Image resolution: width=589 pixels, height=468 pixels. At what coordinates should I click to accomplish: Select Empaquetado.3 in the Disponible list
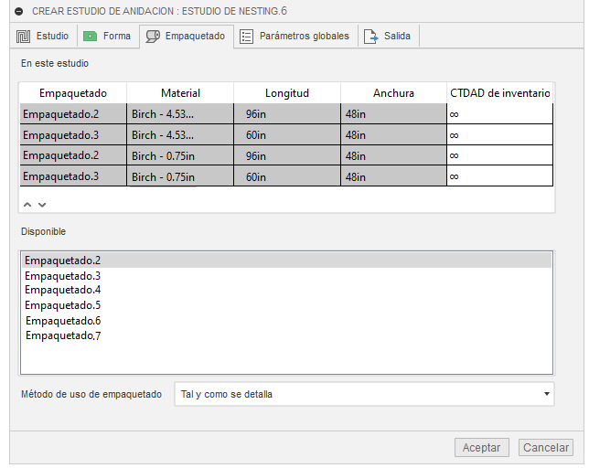click(286, 276)
